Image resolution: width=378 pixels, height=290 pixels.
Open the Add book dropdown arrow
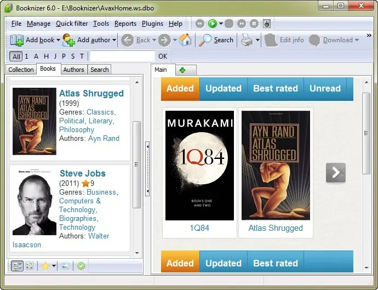[x=58, y=40]
